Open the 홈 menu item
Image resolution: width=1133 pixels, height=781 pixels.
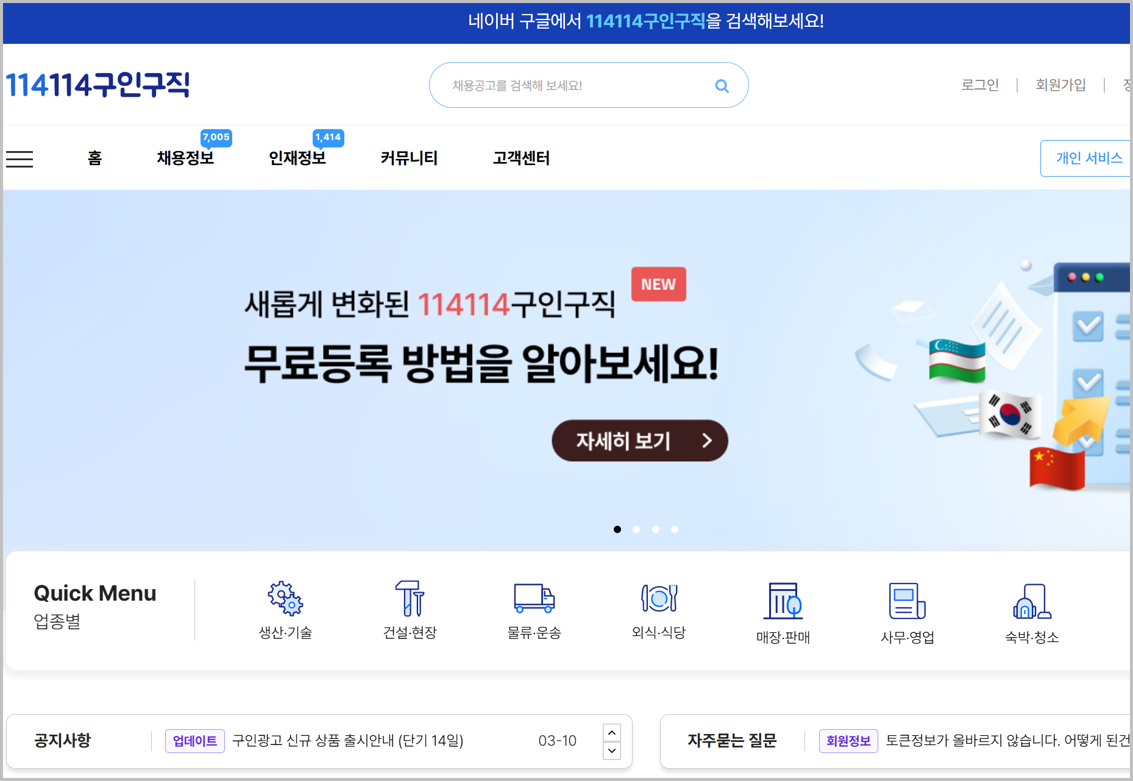[x=94, y=158]
